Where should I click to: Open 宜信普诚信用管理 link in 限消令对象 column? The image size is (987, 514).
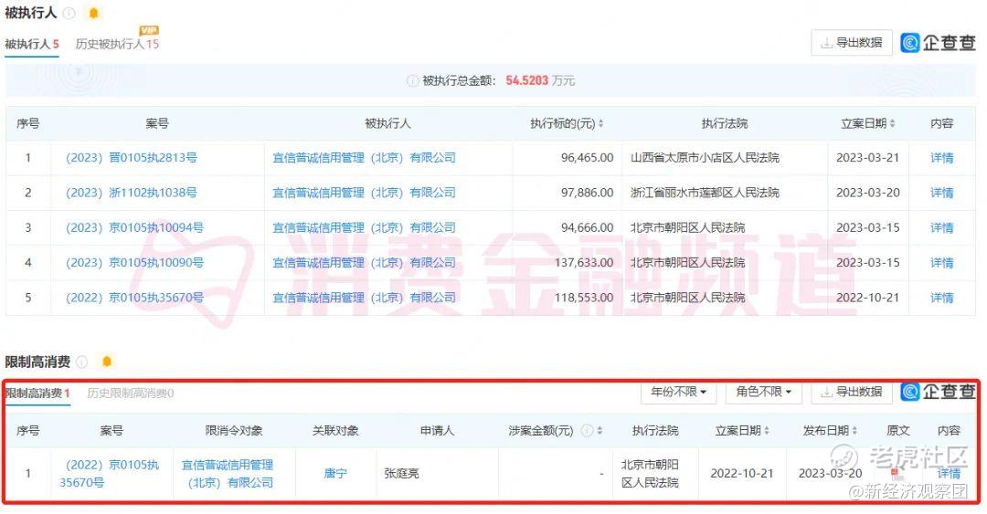[228, 474]
